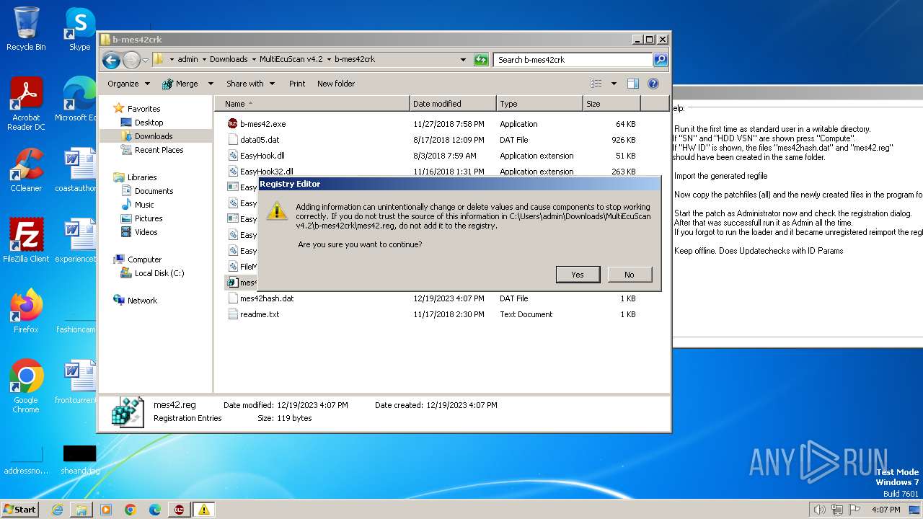The image size is (923, 519).
Task: Expand Merge button dropdown arrow
Action: [x=211, y=84]
